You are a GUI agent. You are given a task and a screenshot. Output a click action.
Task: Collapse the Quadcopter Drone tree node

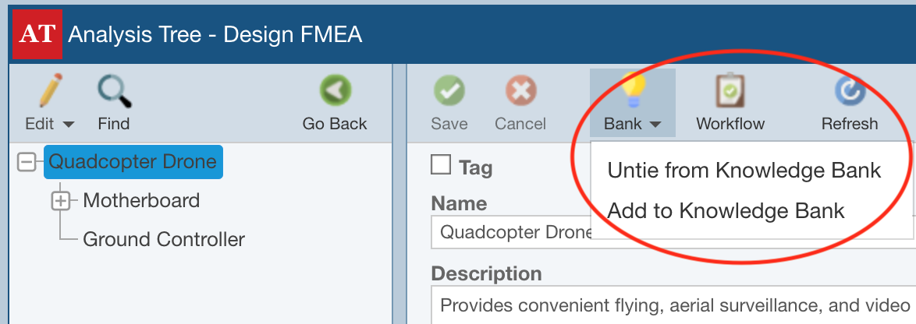27,162
